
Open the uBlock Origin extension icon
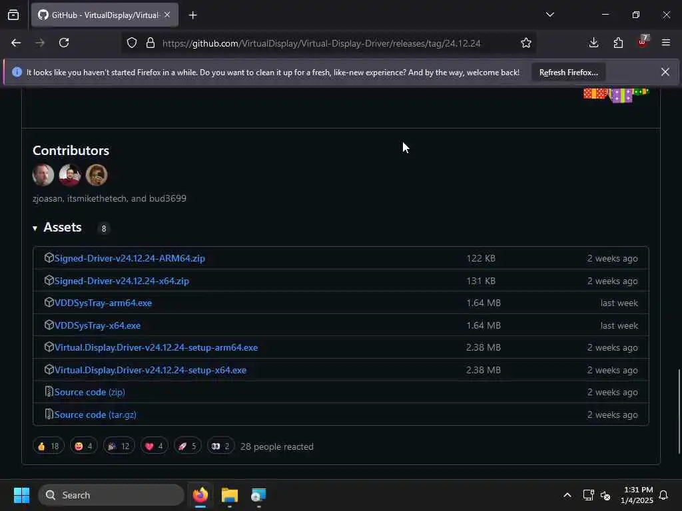[643, 42]
